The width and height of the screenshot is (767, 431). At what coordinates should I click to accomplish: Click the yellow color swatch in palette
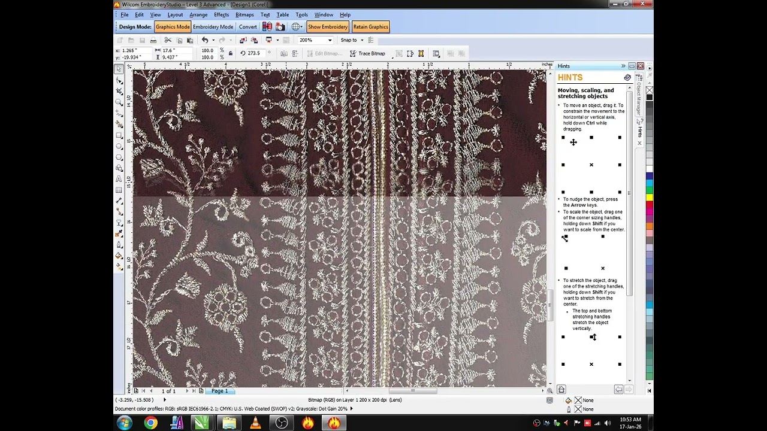(650, 197)
